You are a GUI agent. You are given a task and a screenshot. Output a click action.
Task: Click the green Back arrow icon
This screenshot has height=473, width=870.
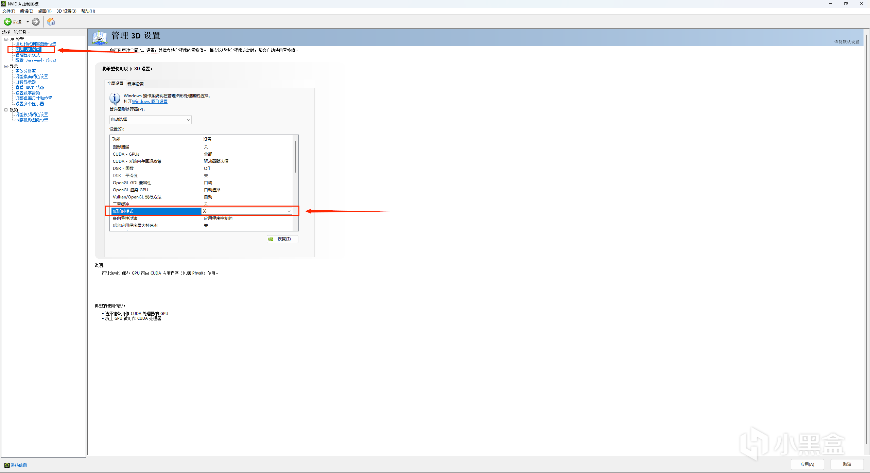(x=7, y=22)
